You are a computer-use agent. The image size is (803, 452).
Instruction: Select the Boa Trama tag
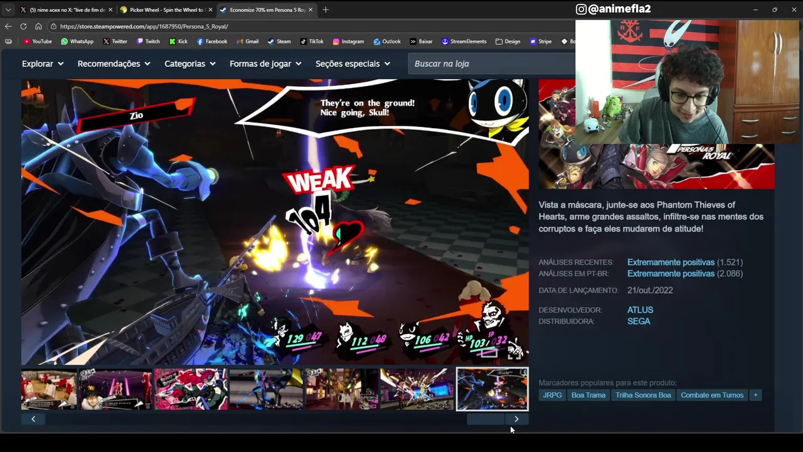point(588,395)
